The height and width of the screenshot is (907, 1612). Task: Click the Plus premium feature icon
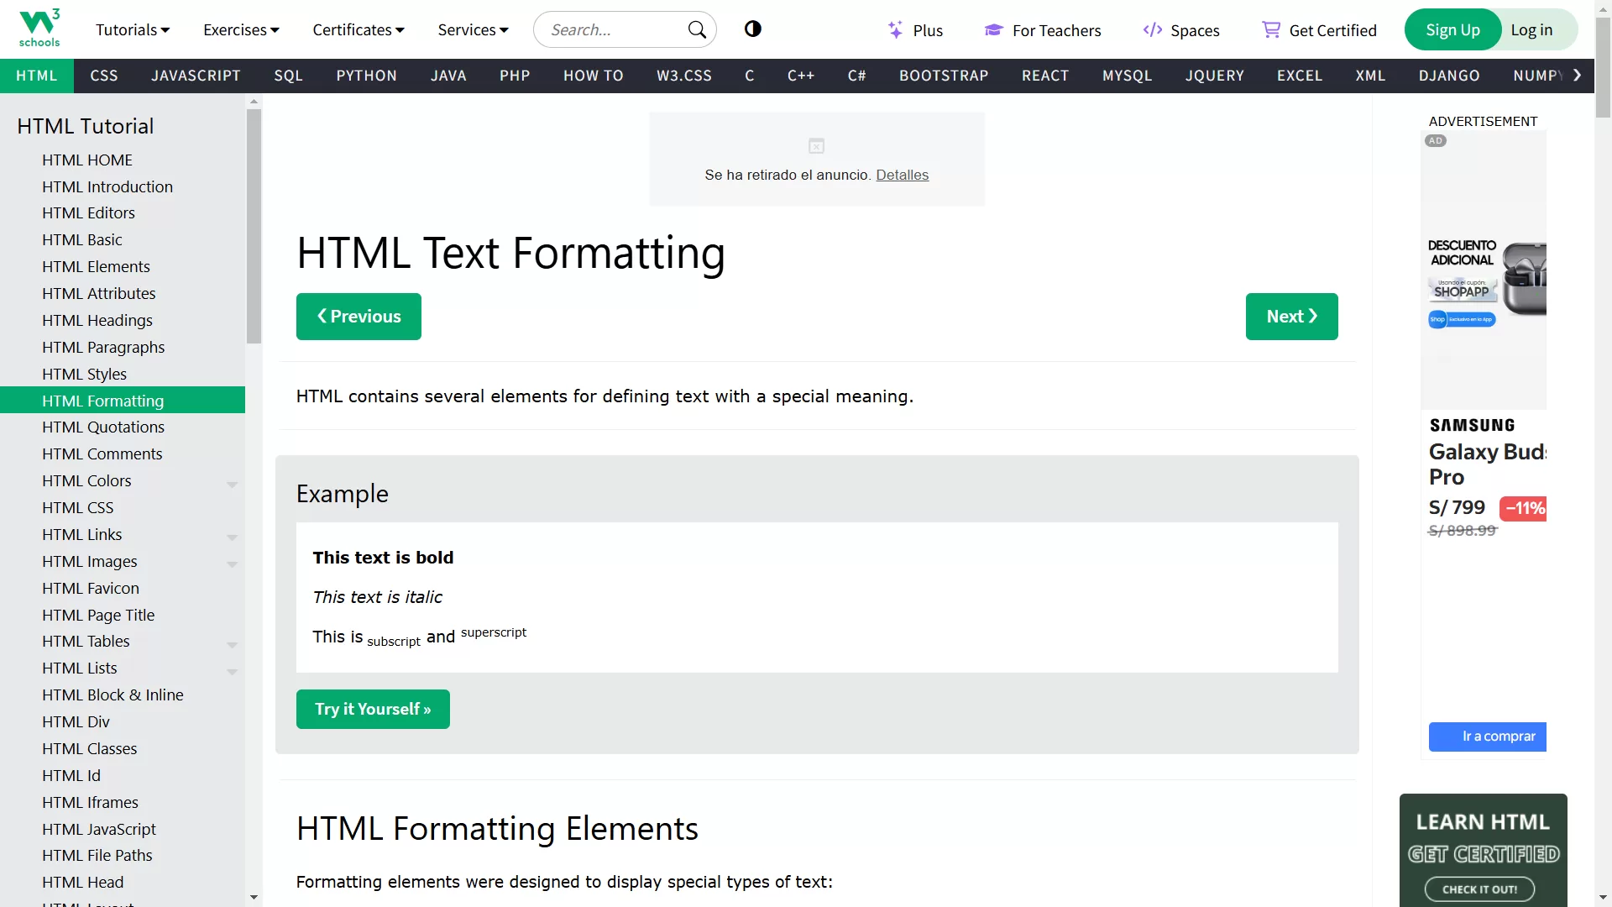[x=894, y=29]
